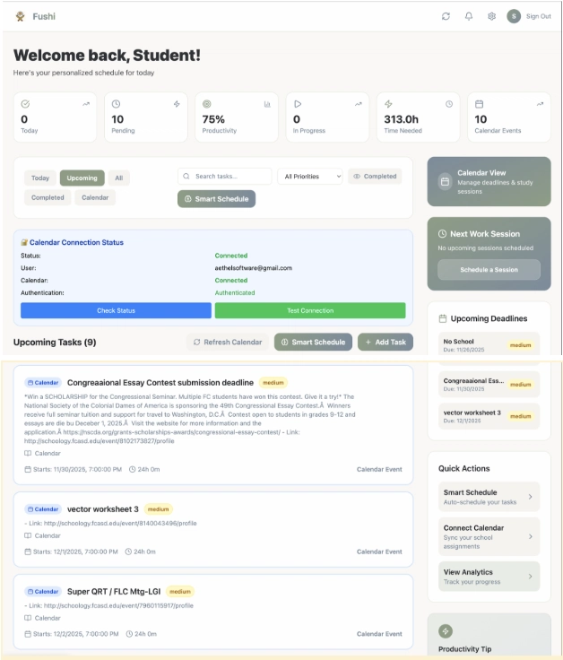Open the notifications bell
563x660 pixels.
pyautogui.click(x=469, y=16)
